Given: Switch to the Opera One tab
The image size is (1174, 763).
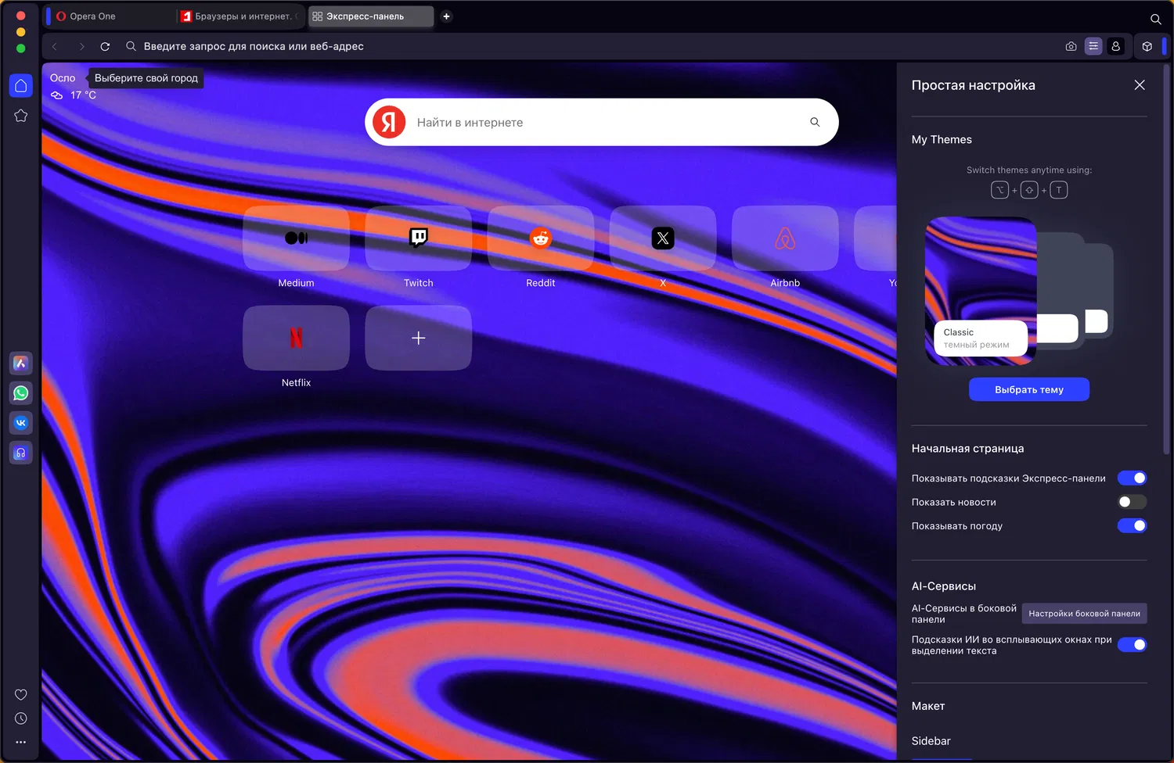Looking at the screenshot, I should [92, 16].
